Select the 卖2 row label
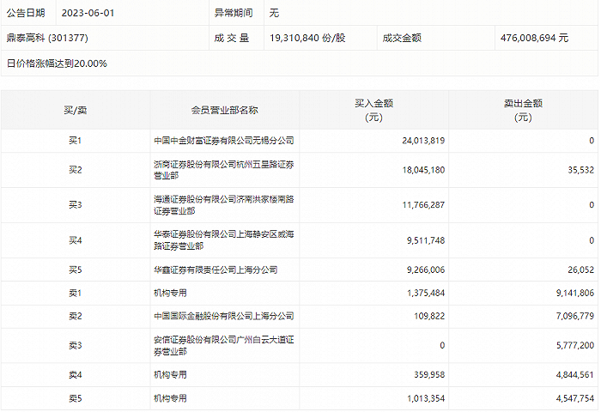This screenshot has width=601, height=412. click(x=76, y=316)
